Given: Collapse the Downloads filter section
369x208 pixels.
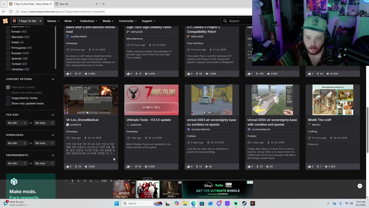Looking at the screenshot, I should coord(53,135).
